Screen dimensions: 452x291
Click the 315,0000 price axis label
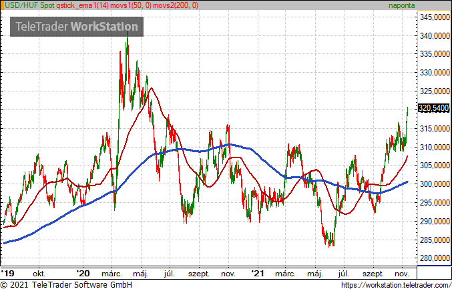coord(435,129)
